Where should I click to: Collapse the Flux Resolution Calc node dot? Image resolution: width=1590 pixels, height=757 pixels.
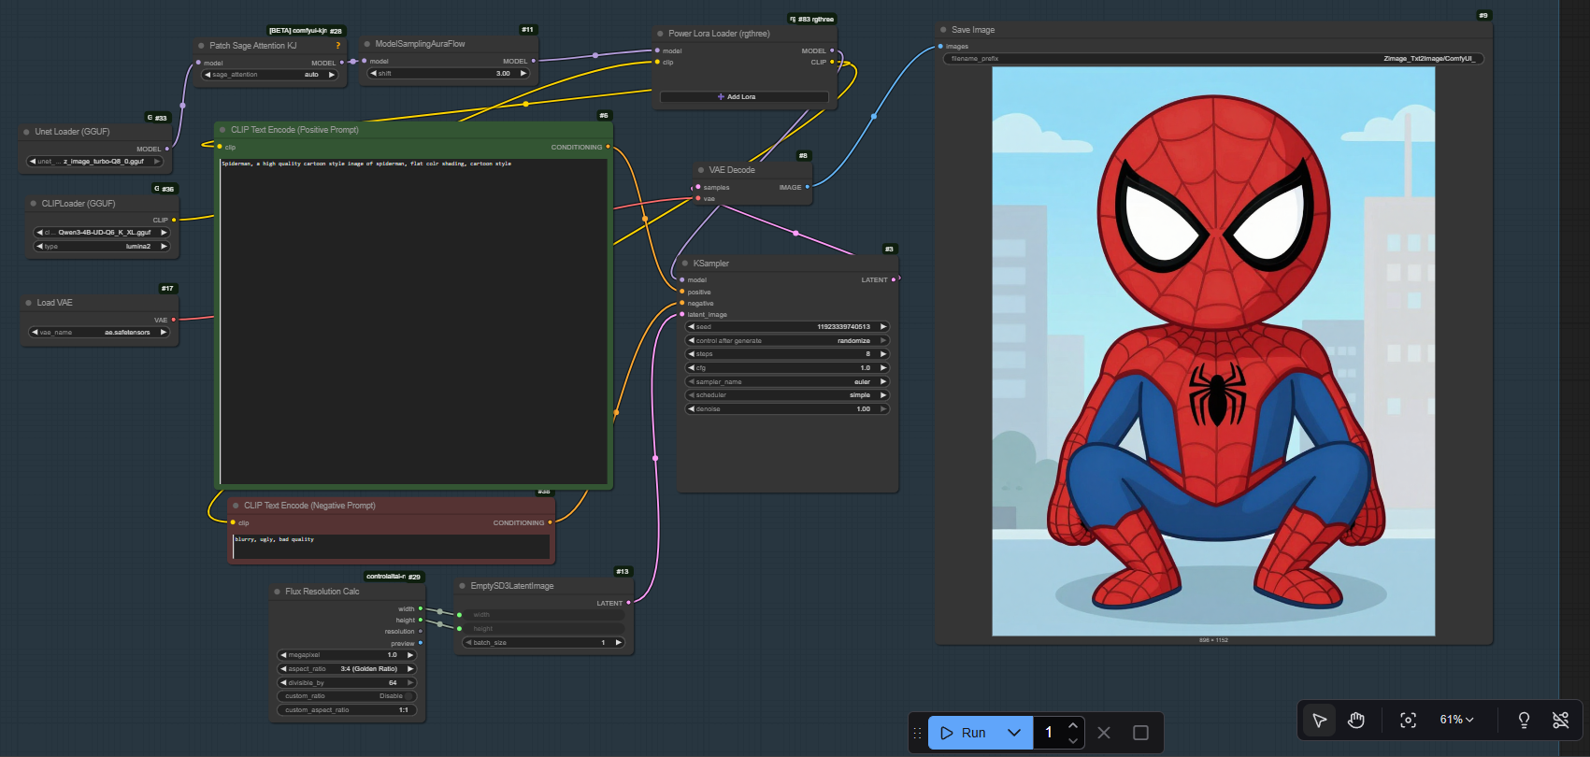277,592
